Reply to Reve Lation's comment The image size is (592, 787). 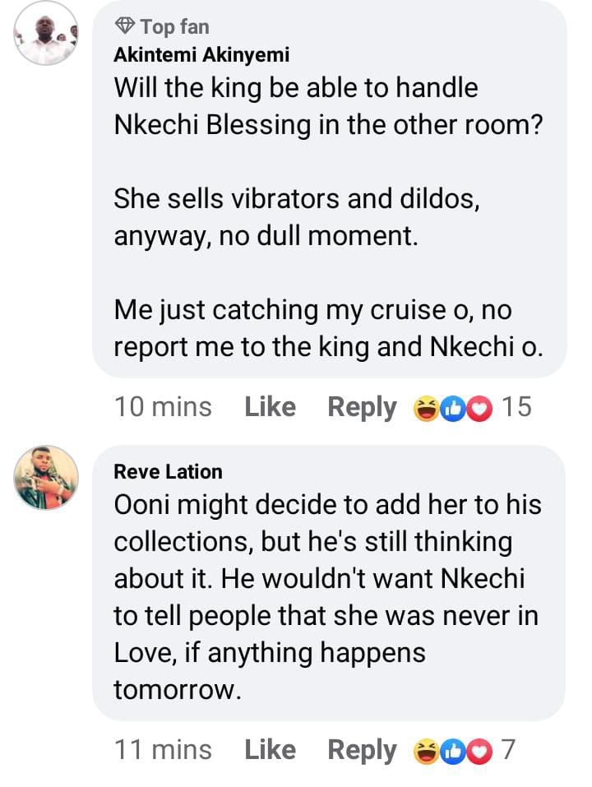(x=362, y=750)
